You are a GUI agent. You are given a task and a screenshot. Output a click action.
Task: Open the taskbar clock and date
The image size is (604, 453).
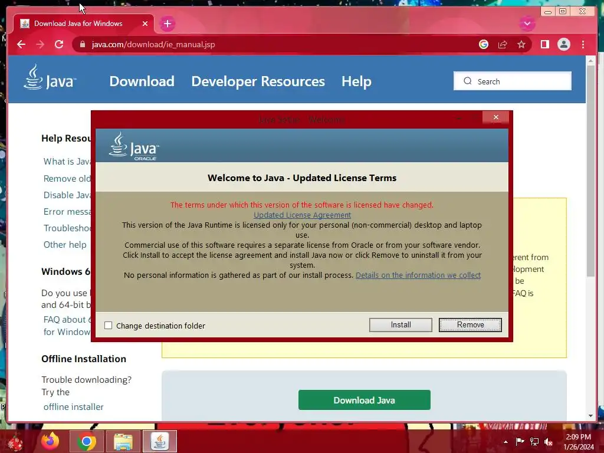click(579, 442)
